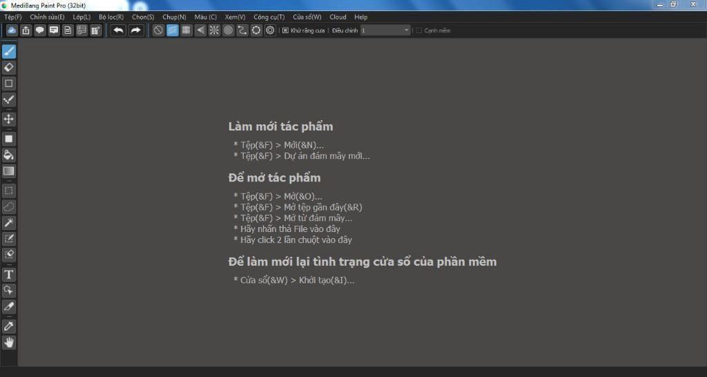Image resolution: width=707 pixels, height=377 pixels.
Task: Open the Chọn(S) menu
Action: click(x=143, y=17)
